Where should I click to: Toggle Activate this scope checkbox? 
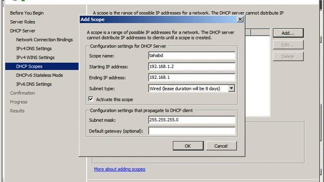pyautogui.click(x=91, y=99)
